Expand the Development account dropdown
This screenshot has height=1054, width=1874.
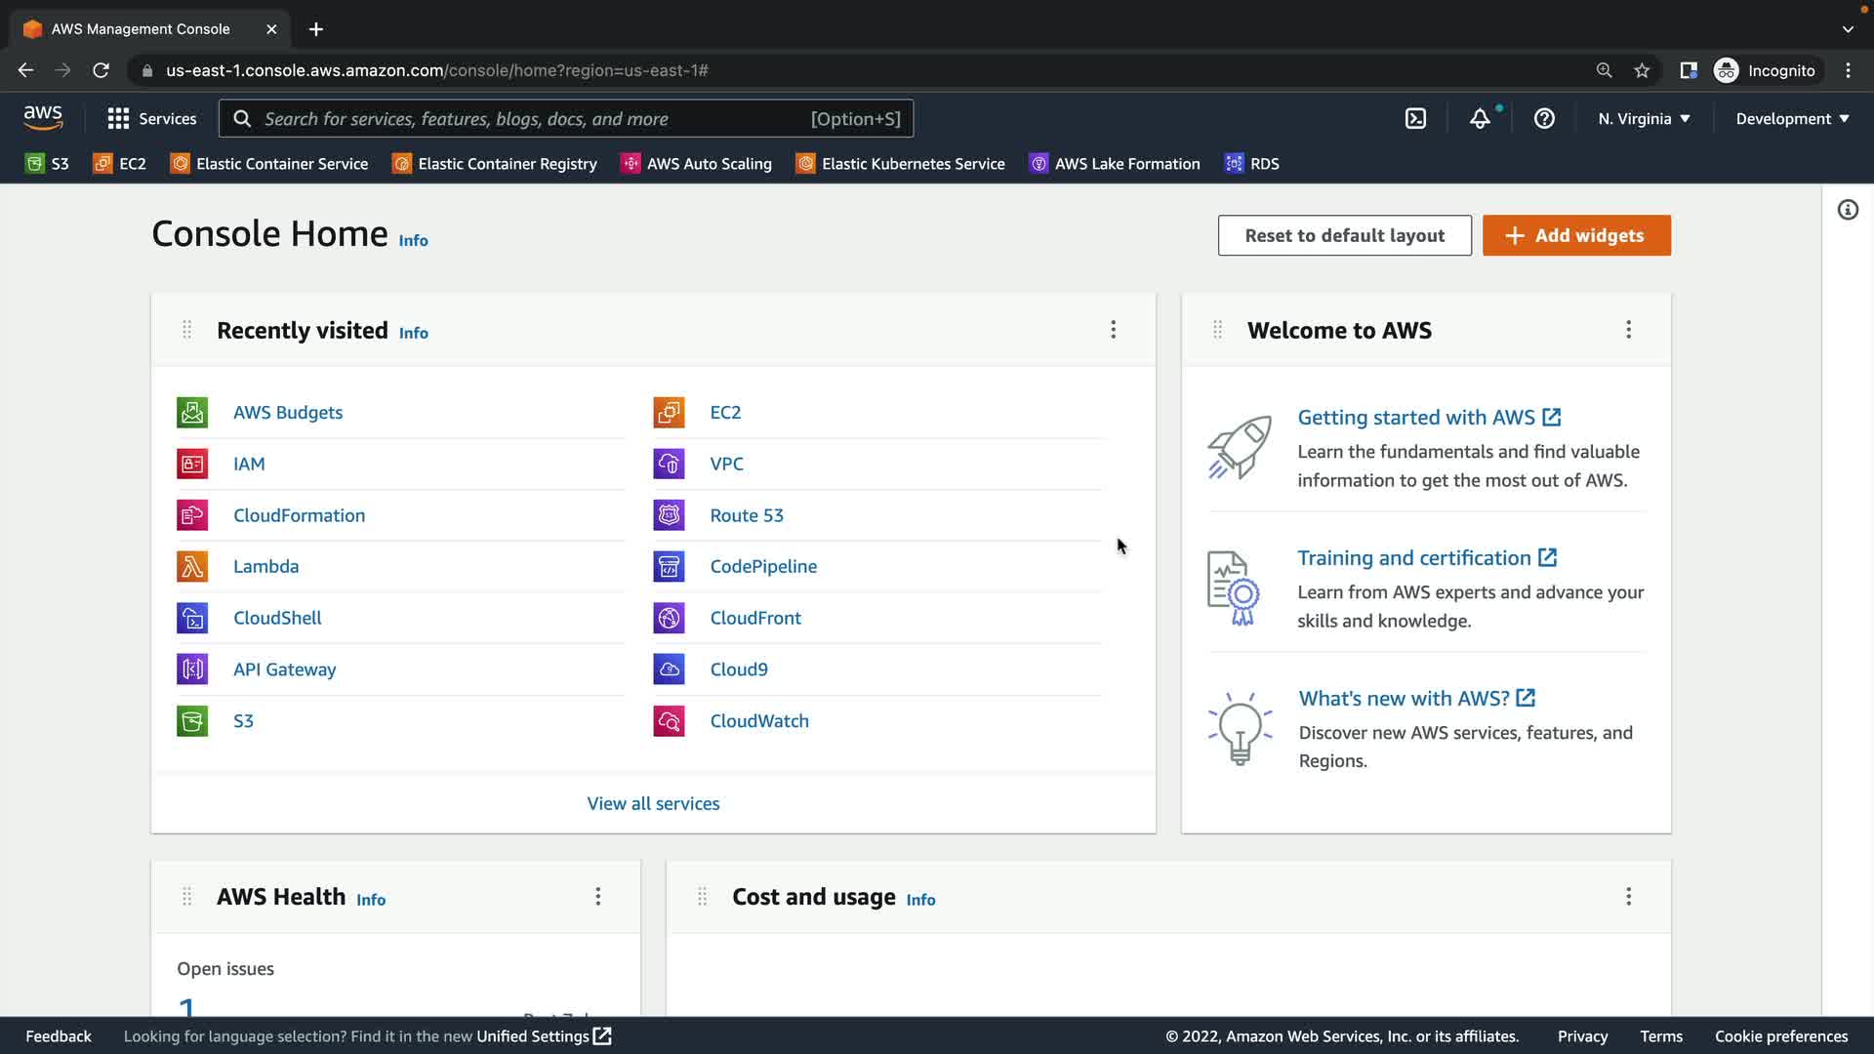[x=1792, y=118]
